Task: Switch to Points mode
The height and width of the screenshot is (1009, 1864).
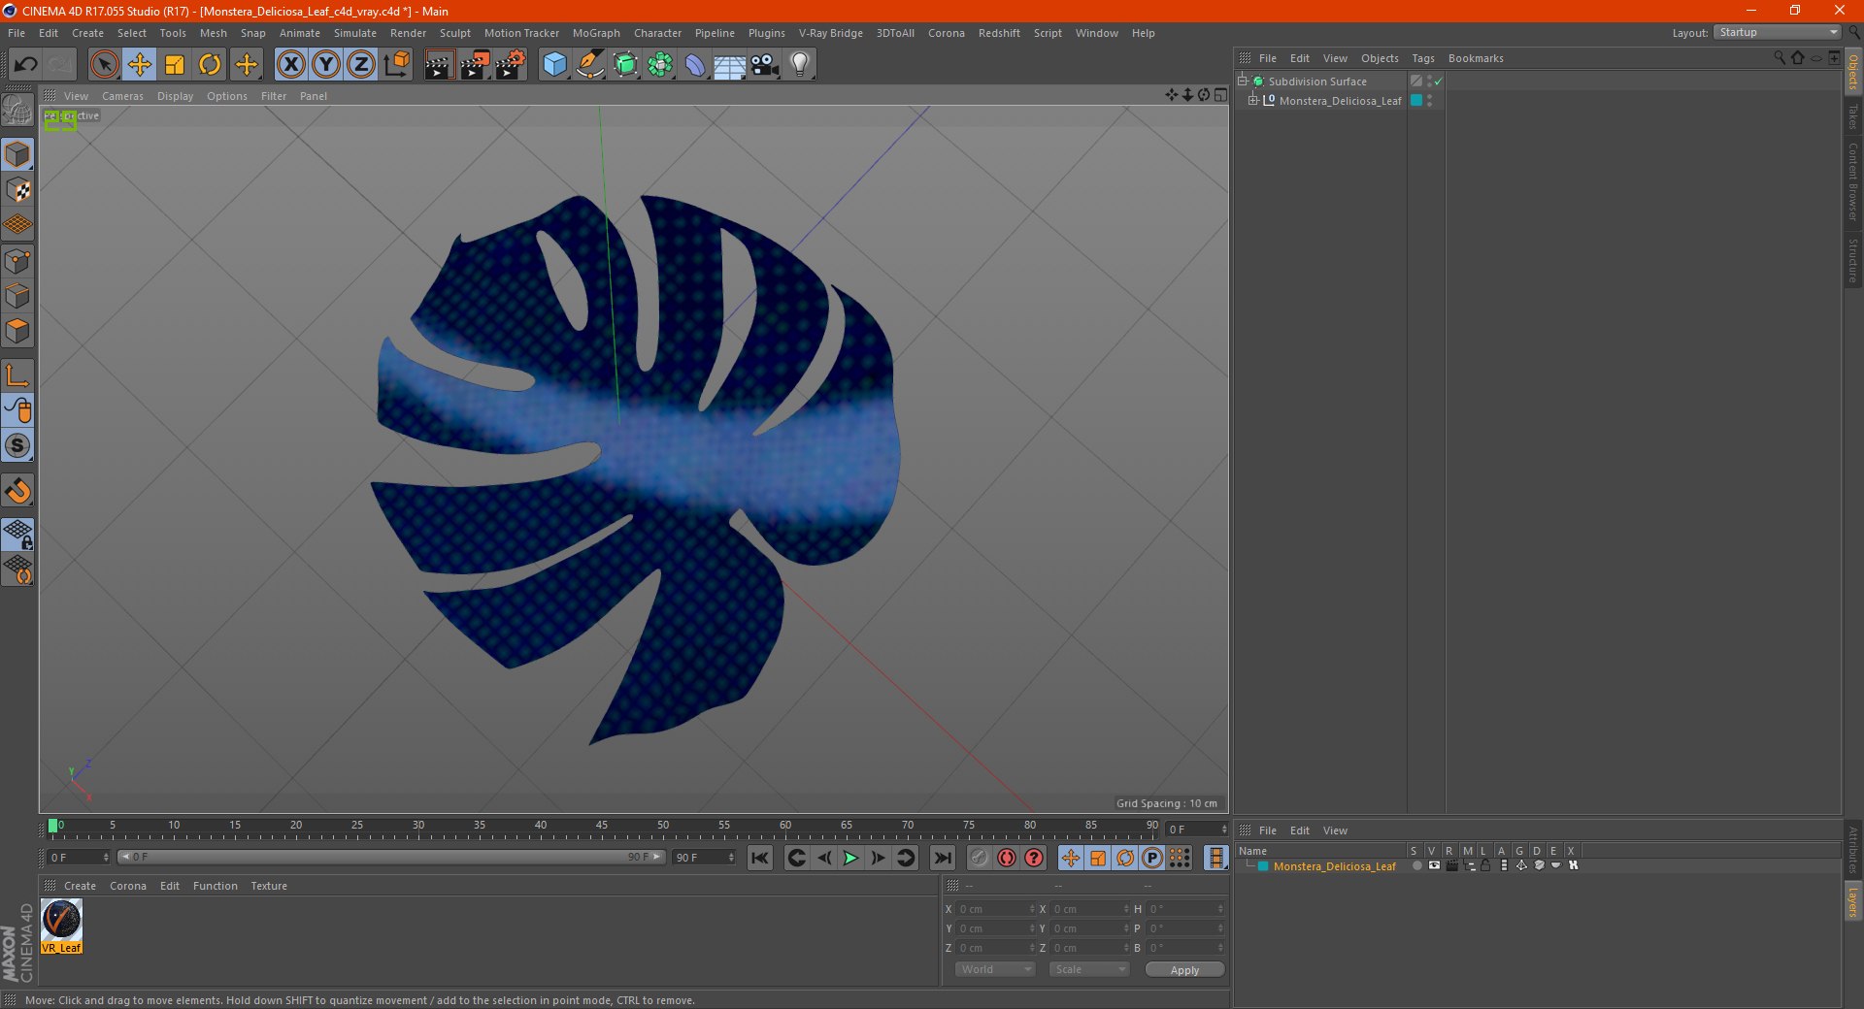Action: pyautogui.click(x=18, y=261)
